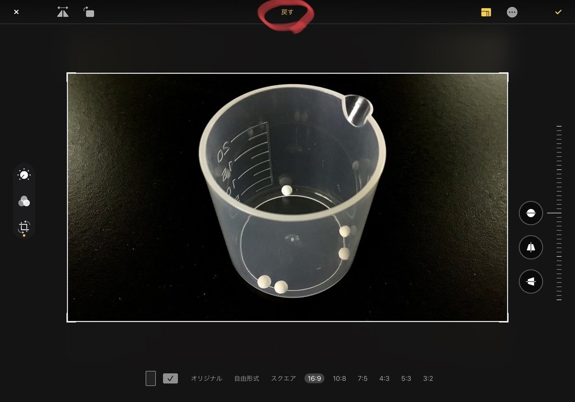Tap the 戻す reset button
The height and width of the screenshot is (402, 575).
pos(287,12)
